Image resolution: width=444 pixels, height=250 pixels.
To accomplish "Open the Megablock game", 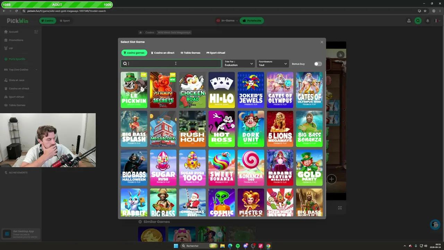I will pos(163,129).
